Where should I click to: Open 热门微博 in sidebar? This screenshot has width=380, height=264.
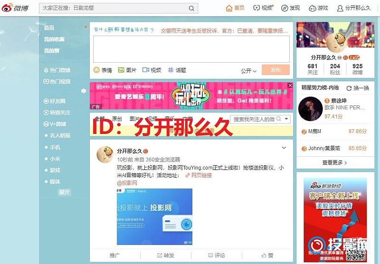click(x=57, y=70)
